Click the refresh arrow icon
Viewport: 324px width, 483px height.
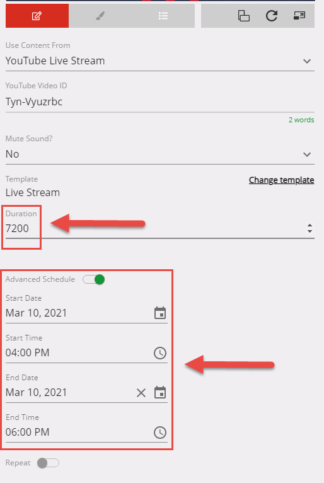(x=272, y=16)
